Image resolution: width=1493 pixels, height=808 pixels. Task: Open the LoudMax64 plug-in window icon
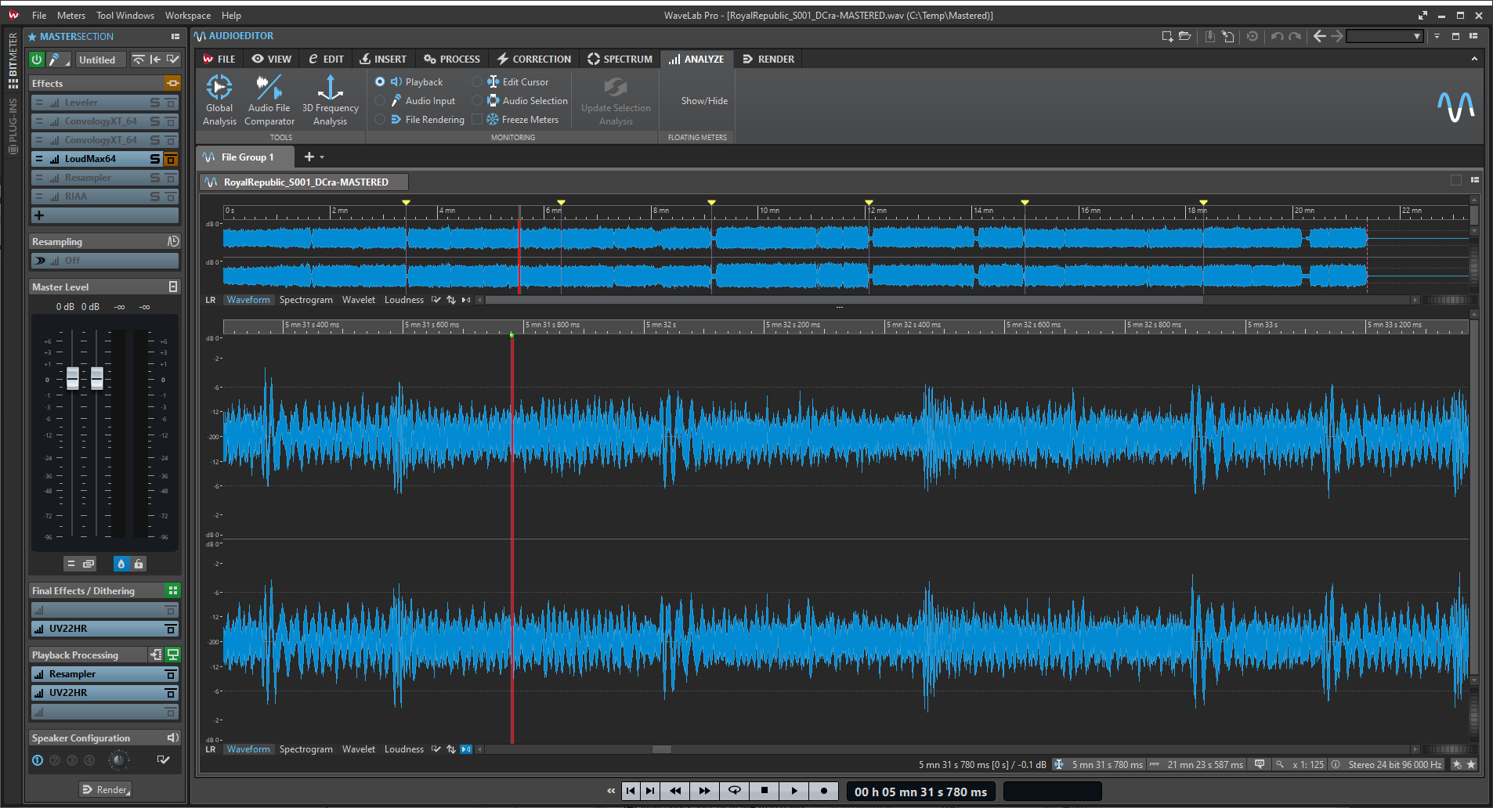click(x=171, y=159)
